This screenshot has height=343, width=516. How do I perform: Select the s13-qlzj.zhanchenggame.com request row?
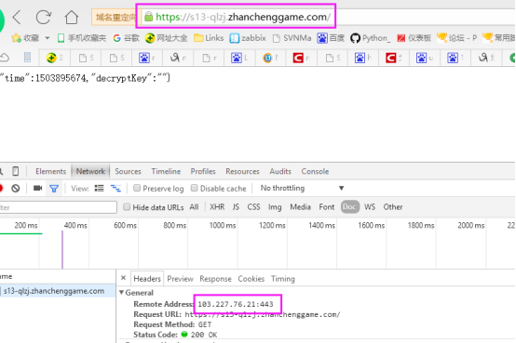[58, 291]
